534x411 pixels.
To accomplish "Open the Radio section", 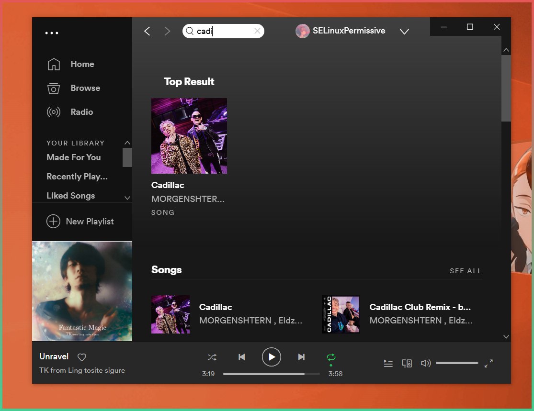I will coord(82,111).
